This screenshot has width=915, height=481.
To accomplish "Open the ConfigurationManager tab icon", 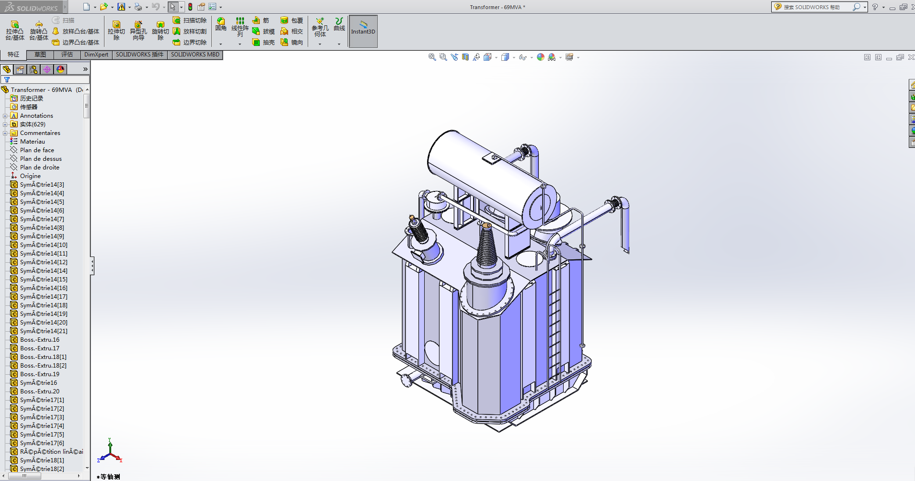I will (34, 69).
